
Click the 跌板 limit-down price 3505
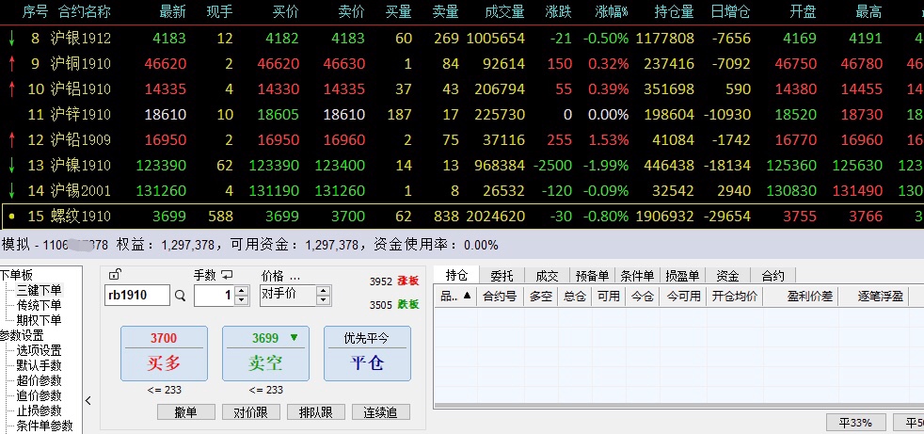point(394,305)
